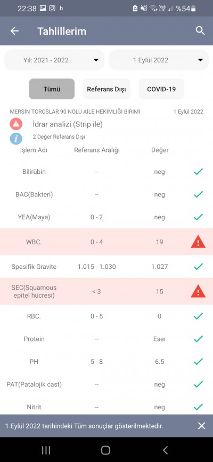
Task: Switch to the COVID-19 tab
Action: [x=161, y=89]
